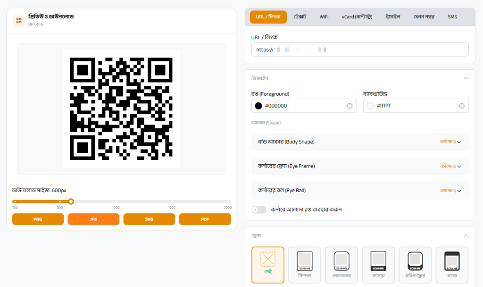Click the black foreground color swatch
483x287 pixels.
[x=258, y=106]
